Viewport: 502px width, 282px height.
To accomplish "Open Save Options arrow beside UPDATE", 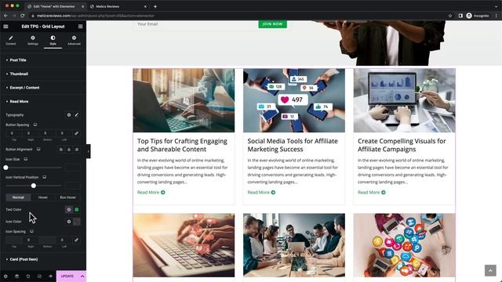I will [82, 277].
